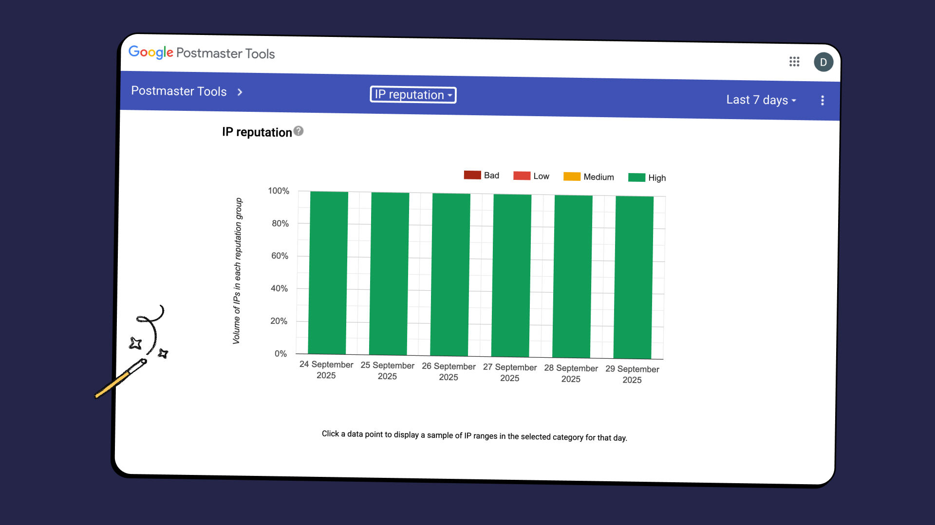Click the Google Postmaster Tools logo
The width and height of the screenshot is (935, 525).
coord(202,52)
